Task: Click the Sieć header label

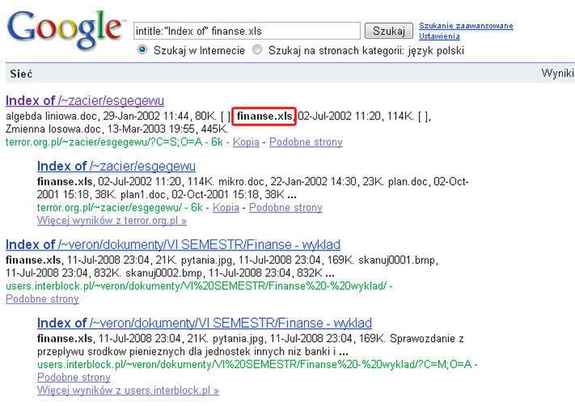Action: coord(21,74)
